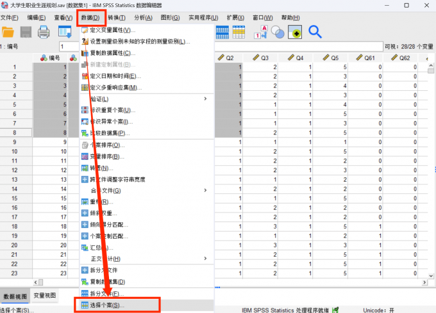Click the horizontal scrollbar left arrow
Image resolution: width=436 pixels, height=313 pixels.
pyautogui.click(x=36, y=282)
